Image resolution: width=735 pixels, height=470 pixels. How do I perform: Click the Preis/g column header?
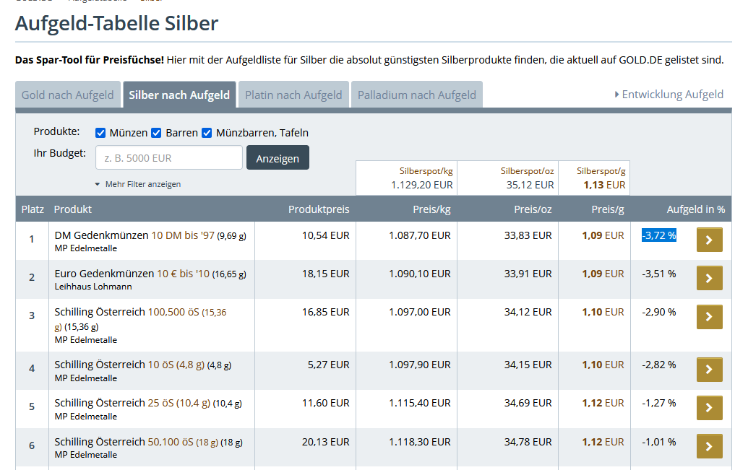click(608, 209)
